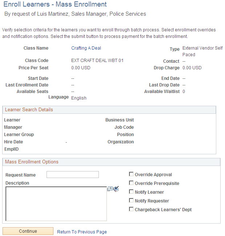Toggle the Notify Requester checkbox
Screen dimensions: 225x236
coord(131,201)
